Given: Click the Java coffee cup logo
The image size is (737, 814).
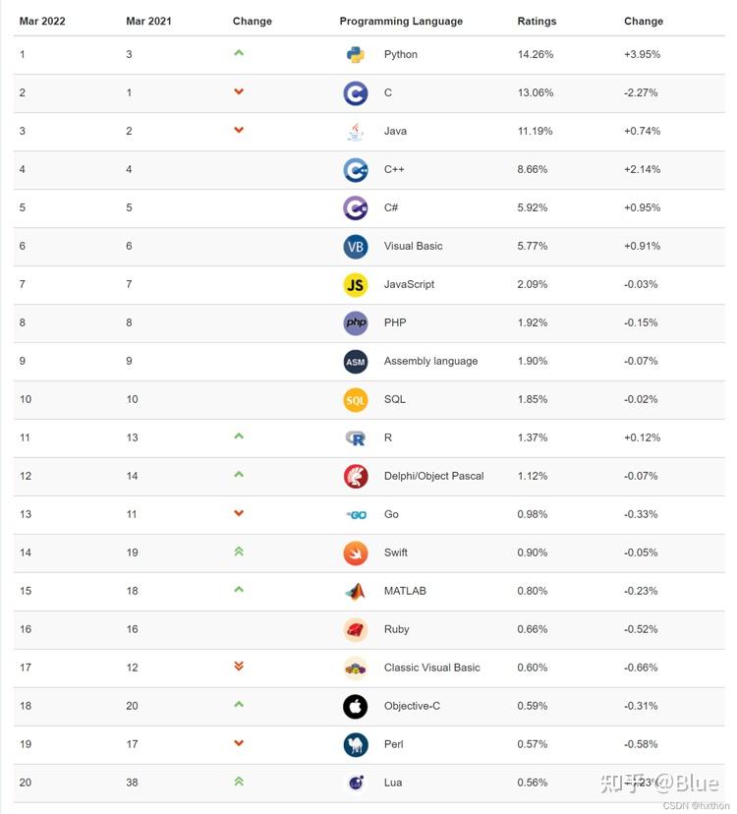Looking at the screenshot, I should pos(356,132).
